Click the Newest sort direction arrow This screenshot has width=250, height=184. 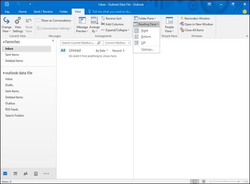pyautogui.click(x=124, y=51)
